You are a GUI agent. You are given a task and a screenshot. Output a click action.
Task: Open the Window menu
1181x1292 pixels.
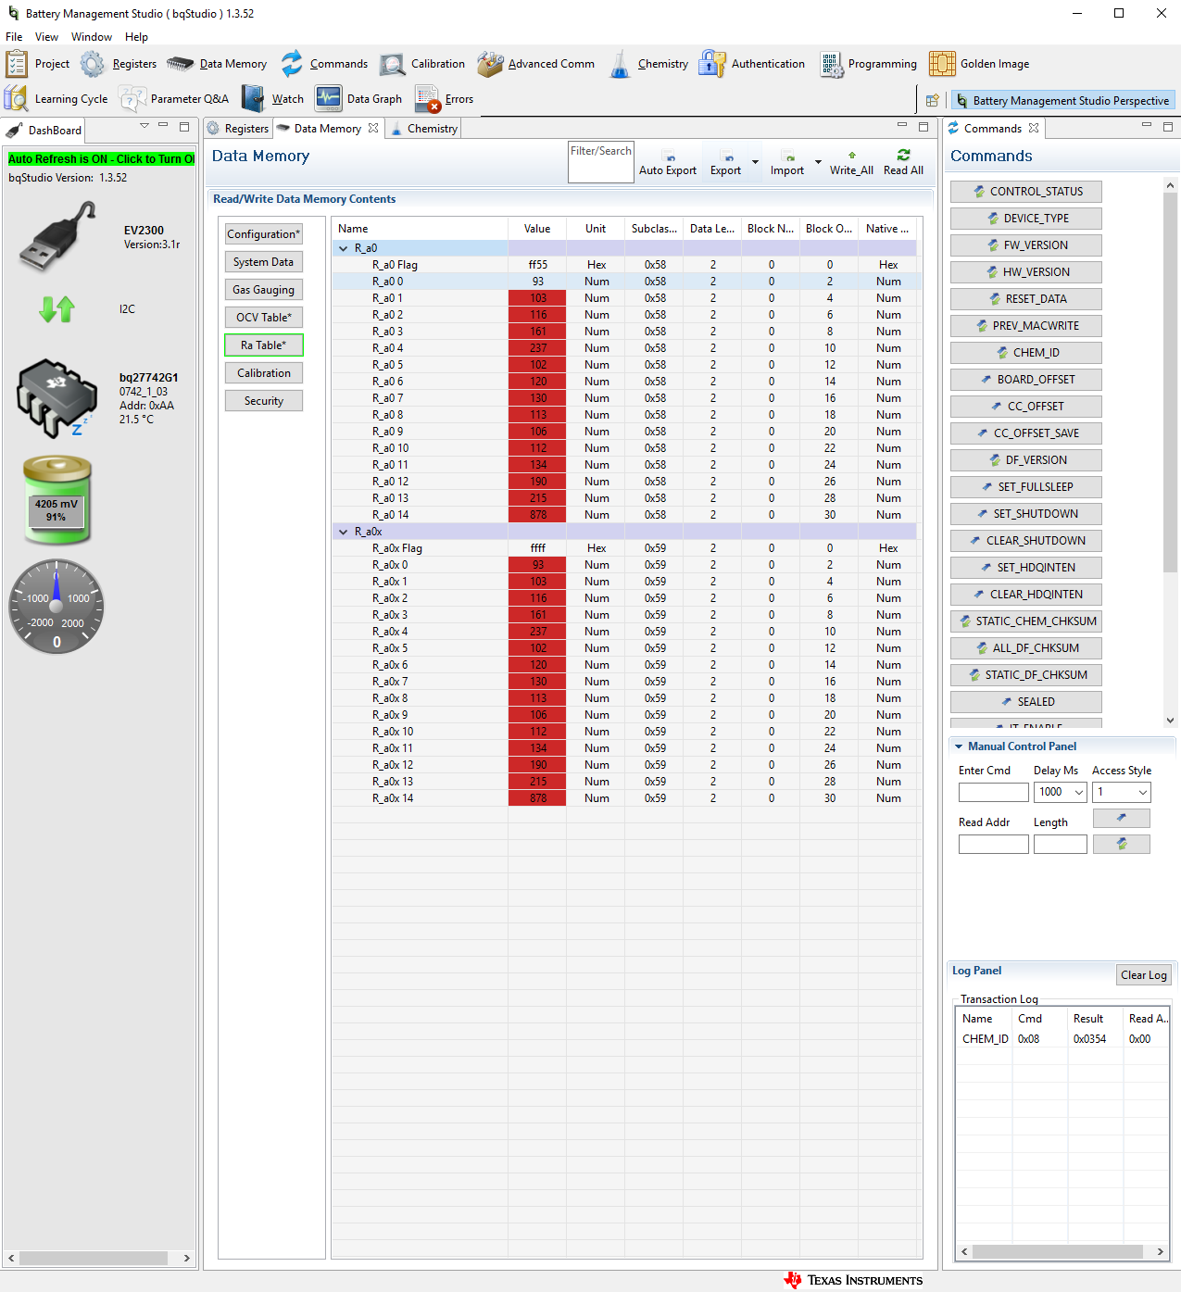(92, 37)
